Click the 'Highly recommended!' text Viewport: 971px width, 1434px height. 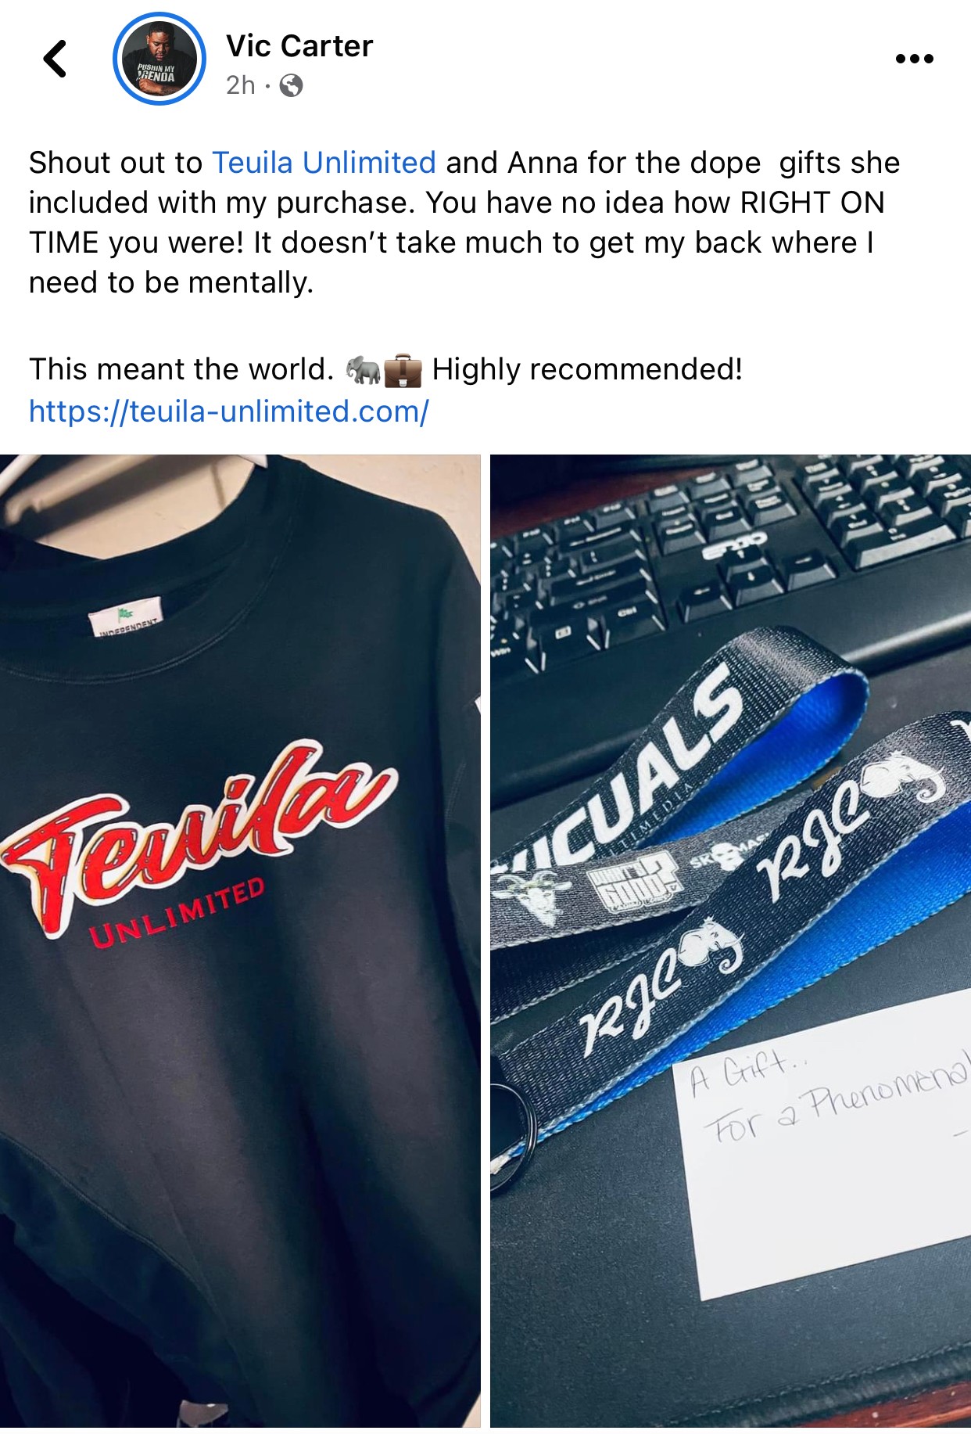tap(587, 369)
